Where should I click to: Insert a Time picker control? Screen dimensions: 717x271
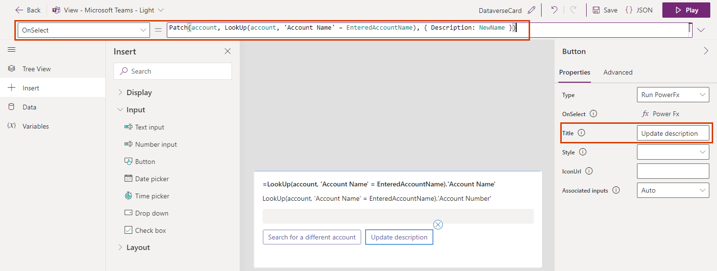click(x=147, y=196)
